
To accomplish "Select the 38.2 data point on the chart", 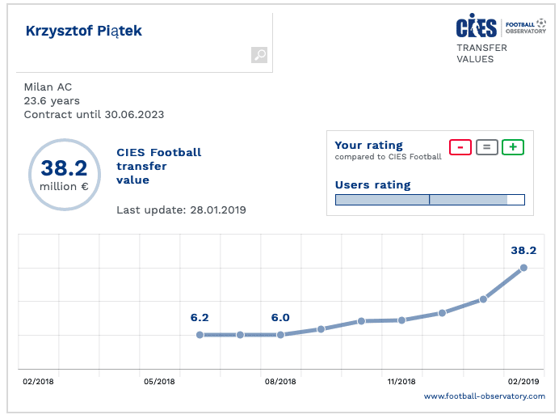I will 523,268.
